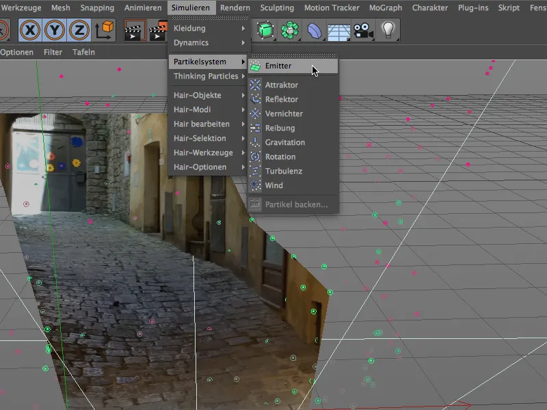Click the Rotation icon in submenu

[255, 156]
